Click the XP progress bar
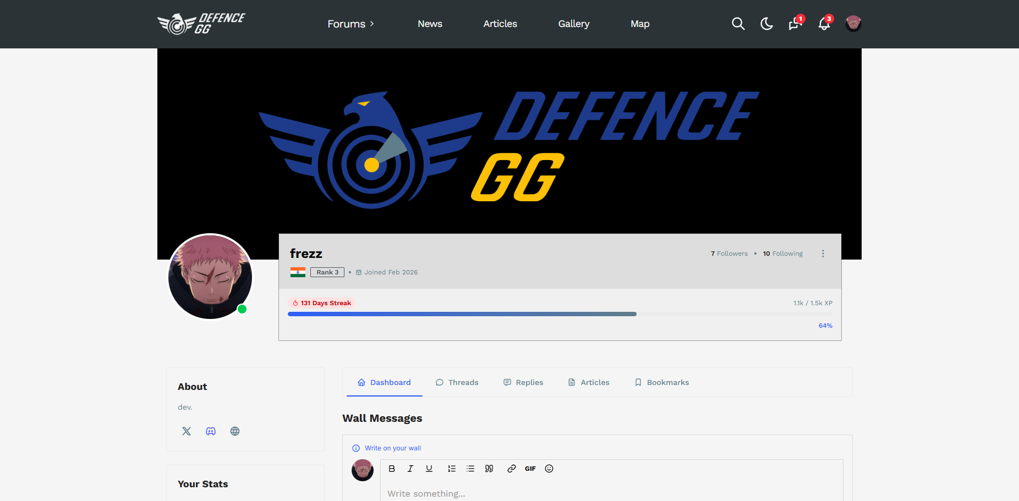 (560, 314)
